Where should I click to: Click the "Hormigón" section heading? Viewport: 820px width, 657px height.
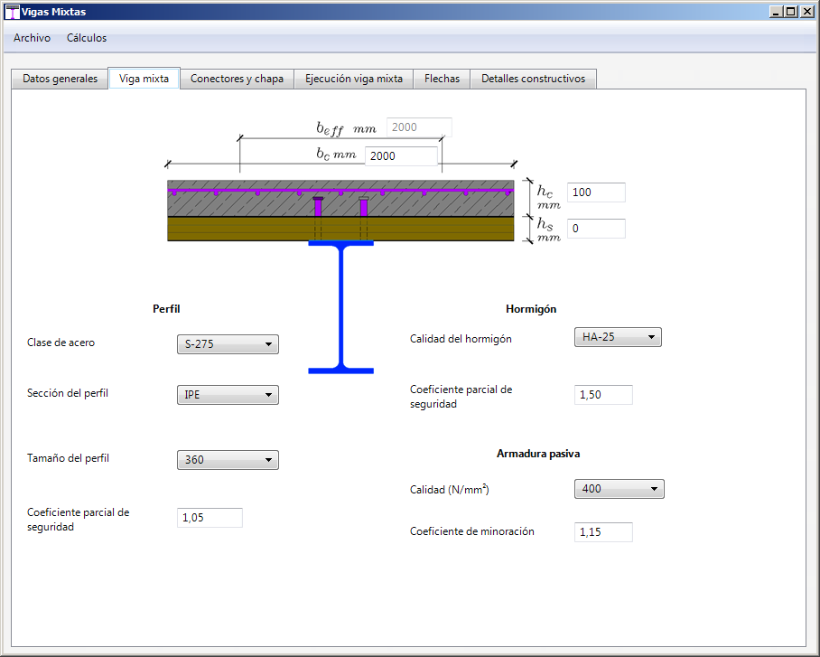pyautogui.click(x=531, y=309)
